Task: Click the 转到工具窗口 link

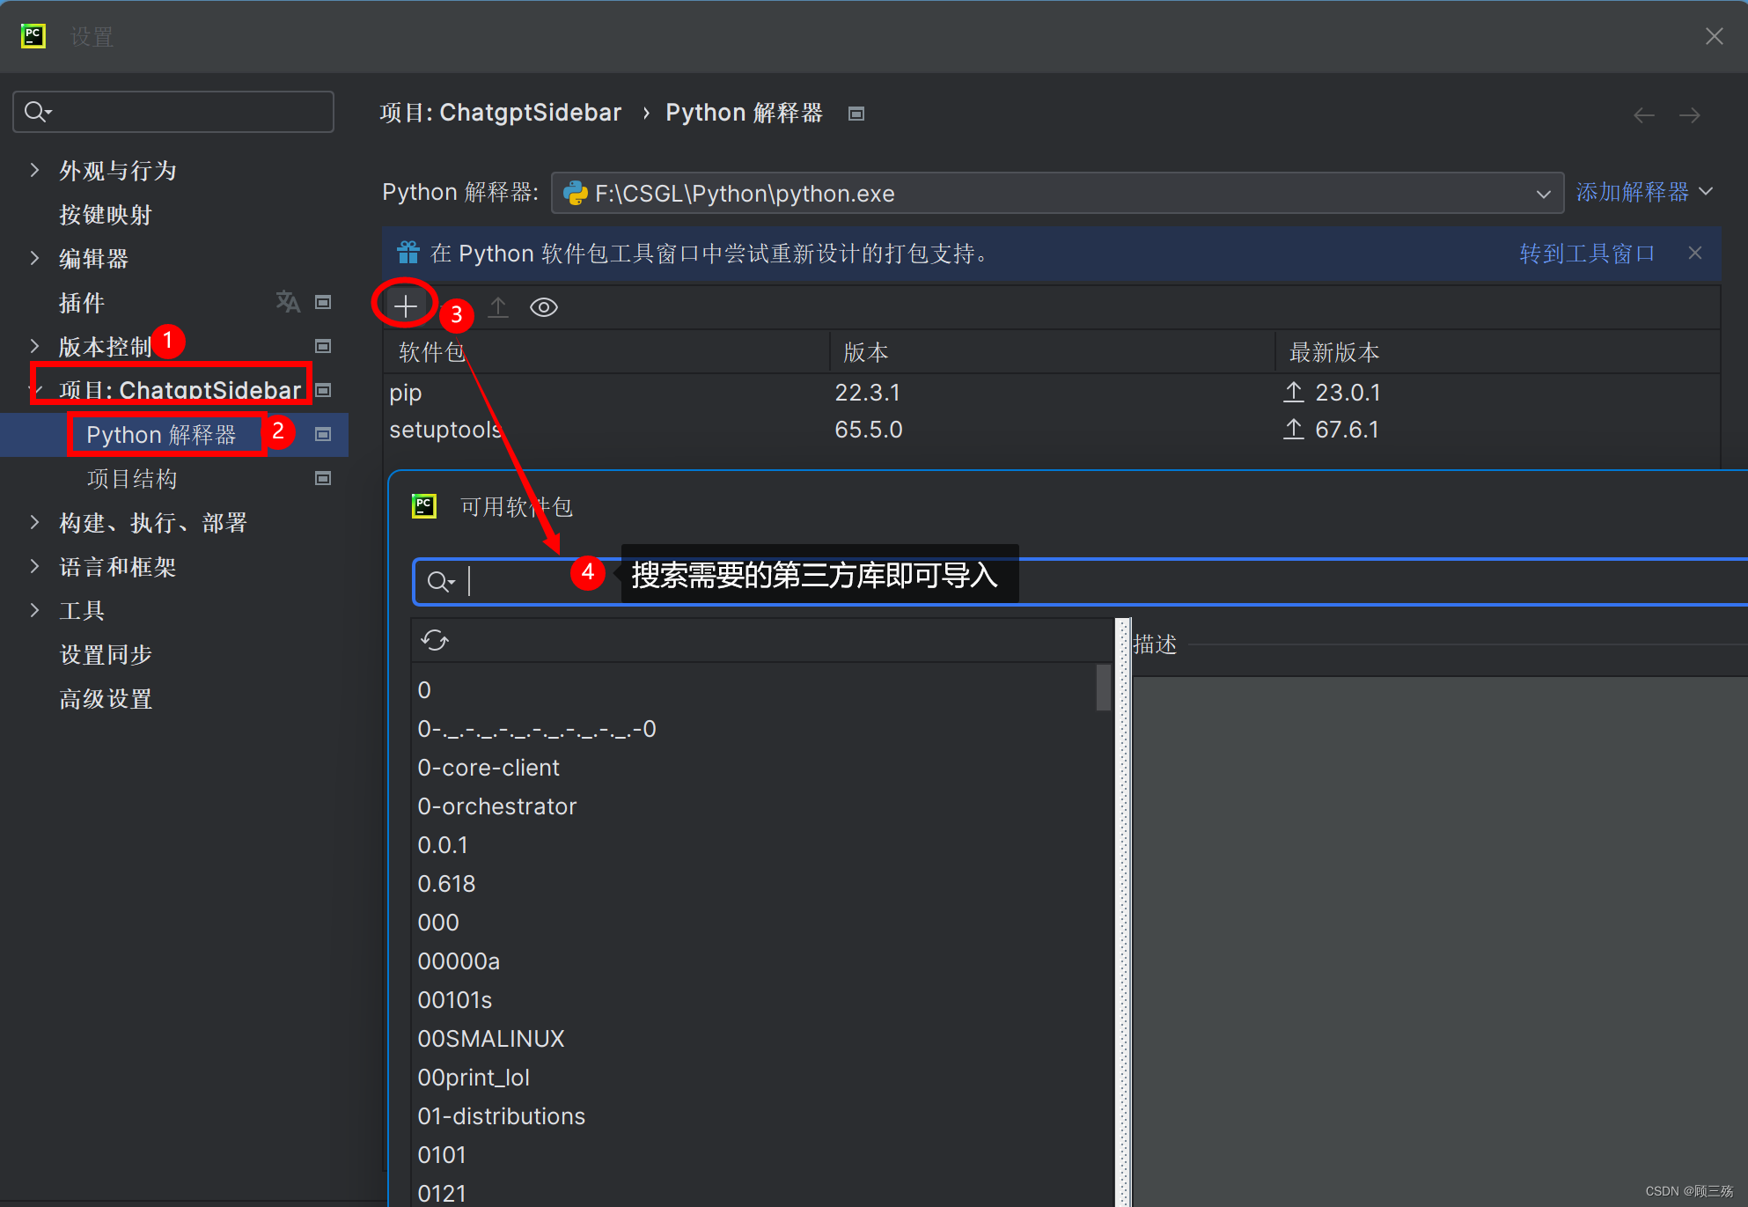Action: (x=1587, y=254)
